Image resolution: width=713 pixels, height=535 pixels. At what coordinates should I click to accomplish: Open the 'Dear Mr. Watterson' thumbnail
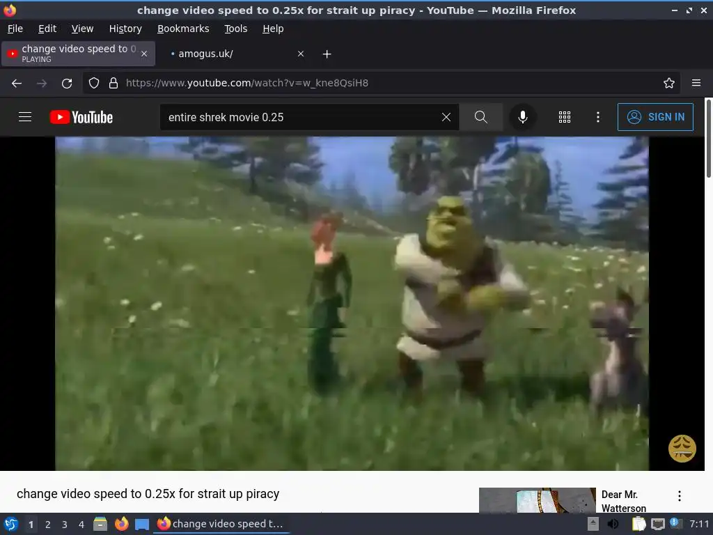click(537, 500)
